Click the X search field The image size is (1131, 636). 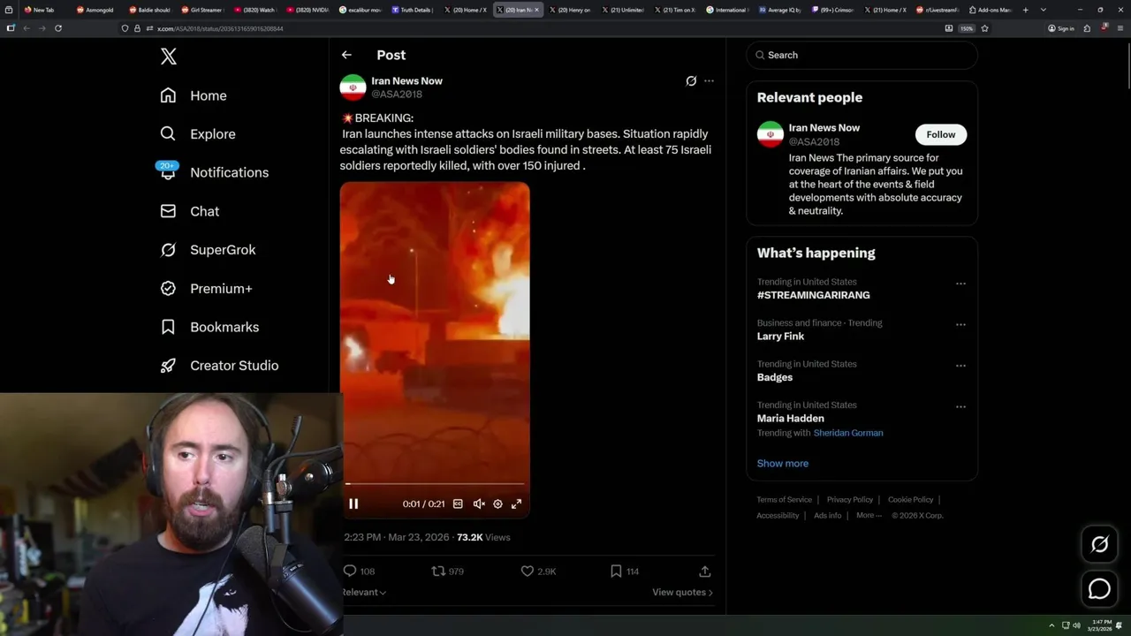(862, 55)
